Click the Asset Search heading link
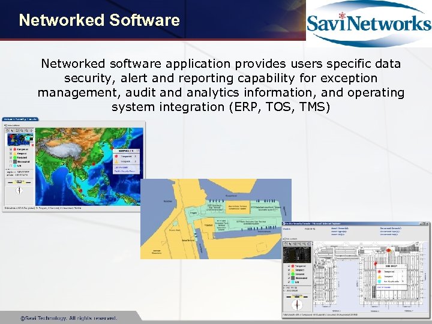The image size is (432, 324). tap(340, 229)
